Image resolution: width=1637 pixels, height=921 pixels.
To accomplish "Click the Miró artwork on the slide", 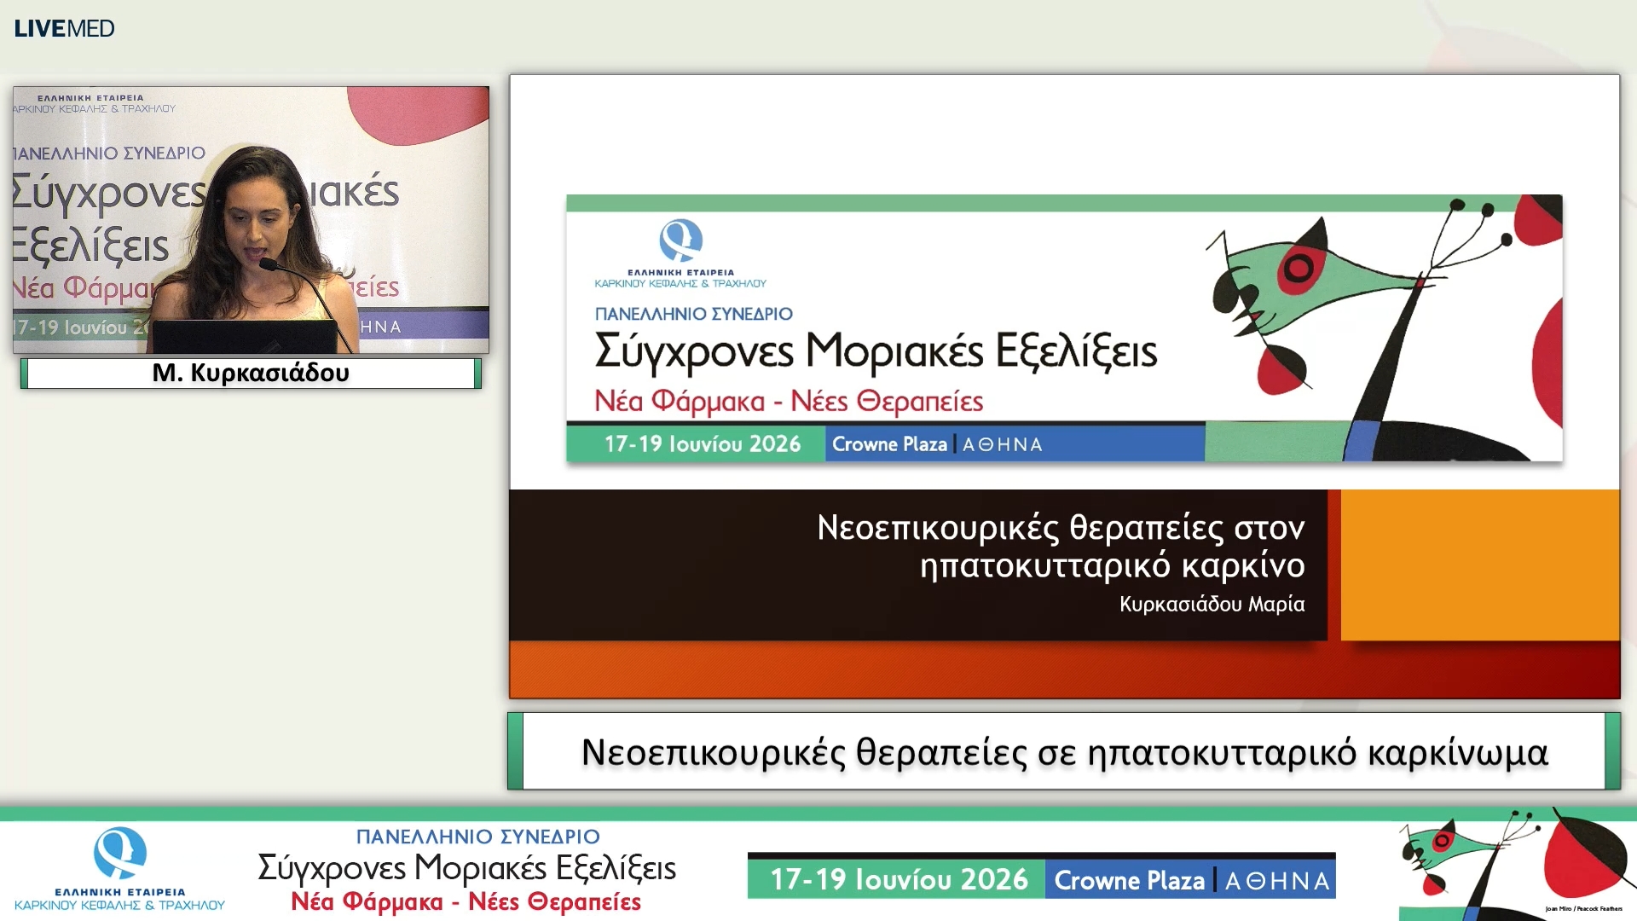I will [x=1384, y=328].
